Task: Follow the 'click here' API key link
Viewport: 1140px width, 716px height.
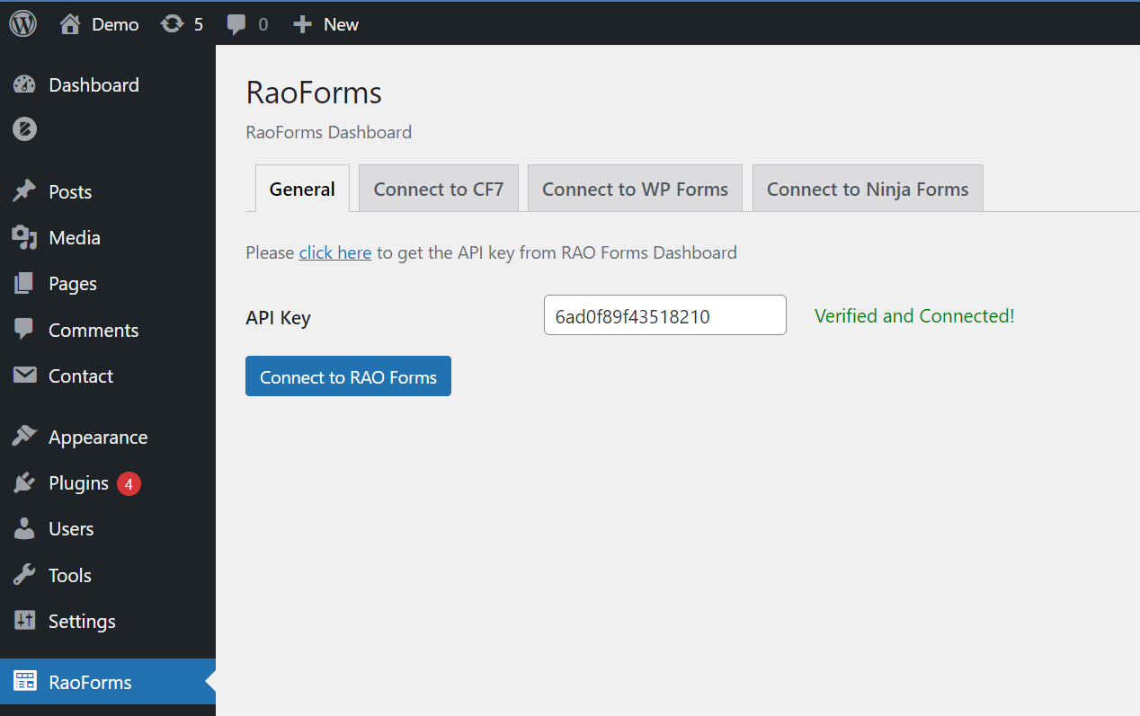Action: click(335, 252)
